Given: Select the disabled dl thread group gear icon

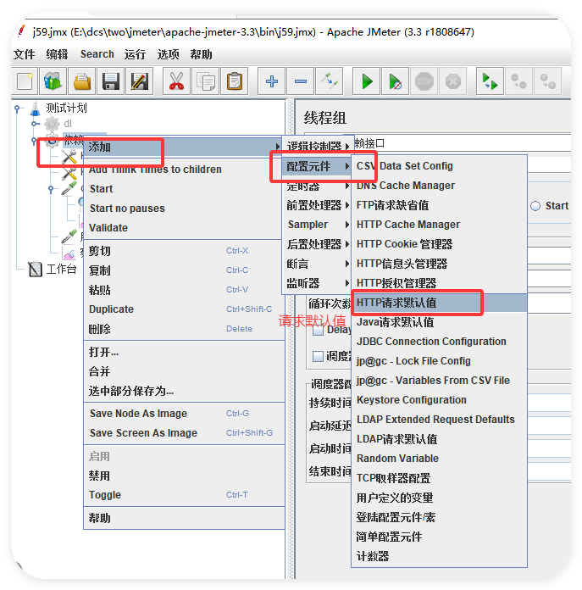Looking at the screenshot, I should coord(52,124).
